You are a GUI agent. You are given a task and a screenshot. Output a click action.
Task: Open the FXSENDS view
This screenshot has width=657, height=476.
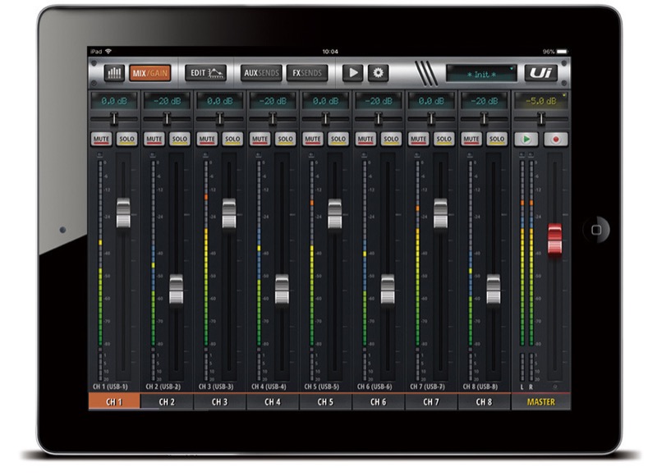coord(309,72)
